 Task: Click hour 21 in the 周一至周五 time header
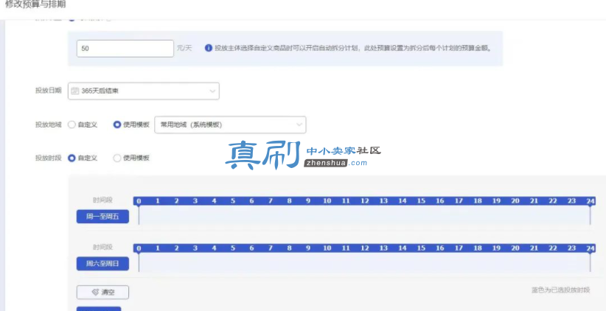(x=534, y=201)
